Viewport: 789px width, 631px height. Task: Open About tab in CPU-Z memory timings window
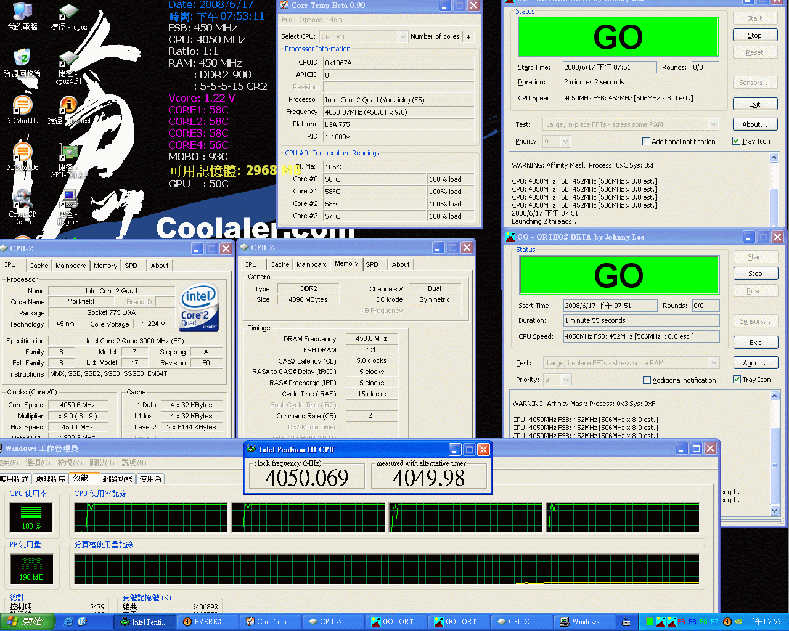[x=401, y=264]
